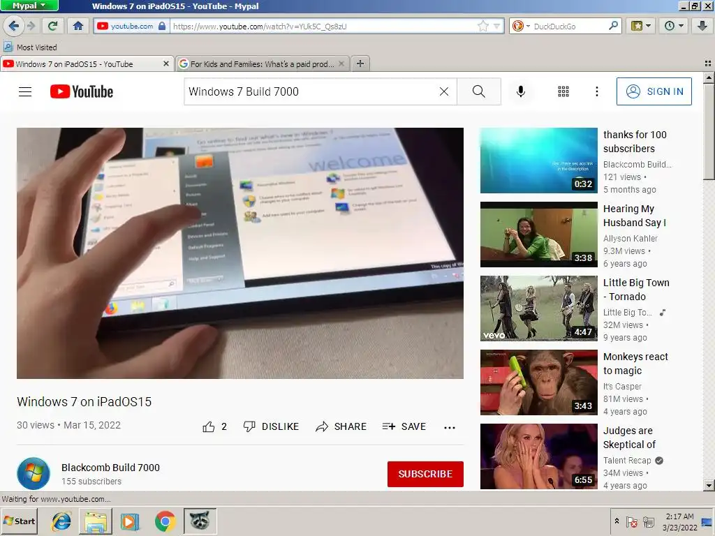
Task: Open the URL history dropdown arrow
Action: click(x=496, y=26)
